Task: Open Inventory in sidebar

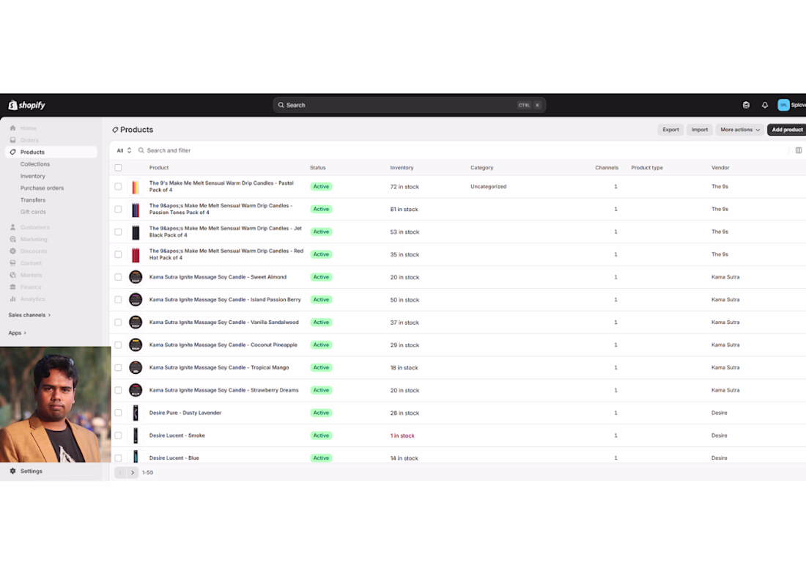Action: coord(32,176)
